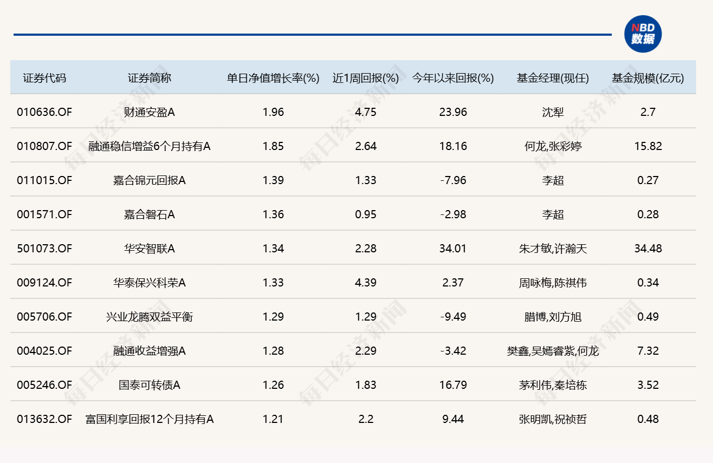Click manager 李超 in 嘉合锦元回报A row
Viewport: 713px width, 463px height.
pos(553,180)
